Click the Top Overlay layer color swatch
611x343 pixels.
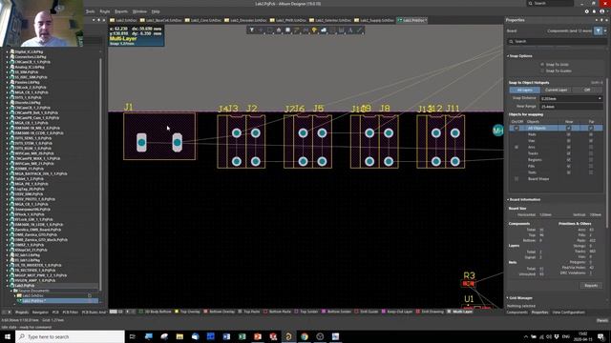pyautogui.click(x=177, y=312)
